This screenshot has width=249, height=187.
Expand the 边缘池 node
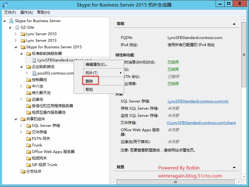coord(21,99)
